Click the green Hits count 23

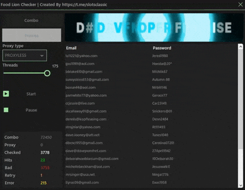point(43,160)
